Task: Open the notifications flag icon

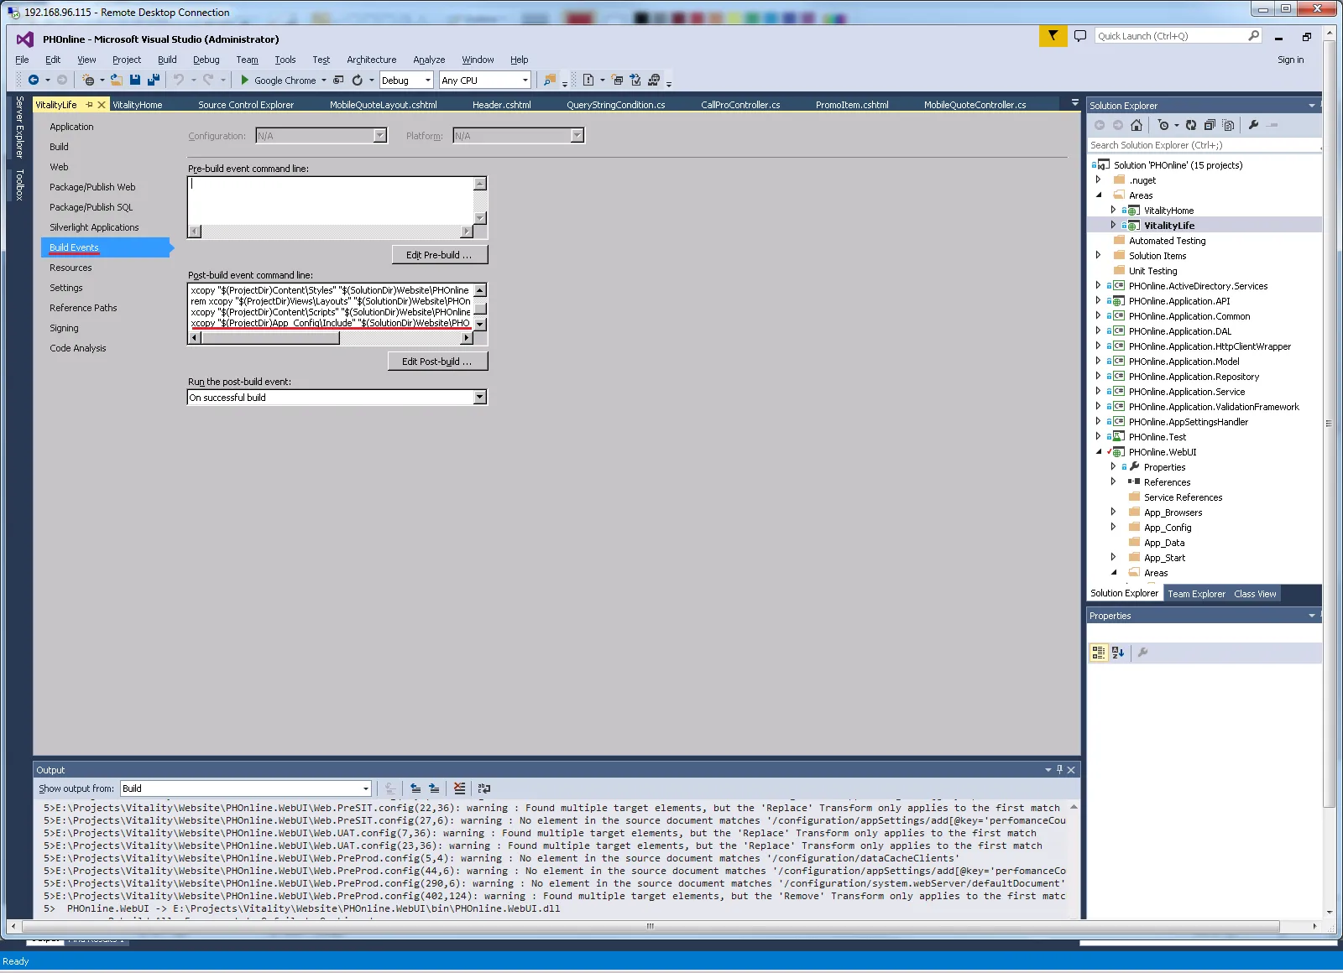Action: [x=1053, y=36]
